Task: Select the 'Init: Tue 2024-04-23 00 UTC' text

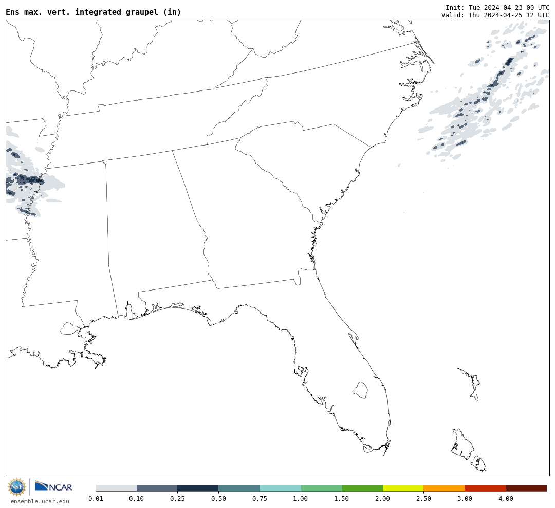Action: (x=497, y=7)
